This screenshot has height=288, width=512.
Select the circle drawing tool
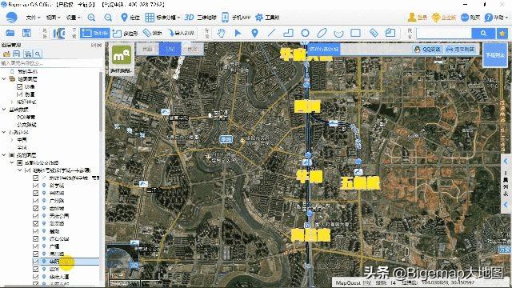(305, 33)
